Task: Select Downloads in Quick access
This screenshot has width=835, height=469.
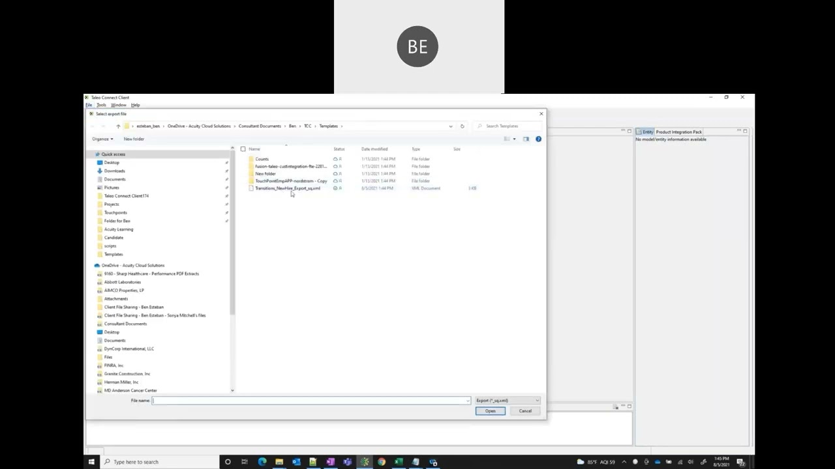Action: pyautogui.click(x=114, y=171)
